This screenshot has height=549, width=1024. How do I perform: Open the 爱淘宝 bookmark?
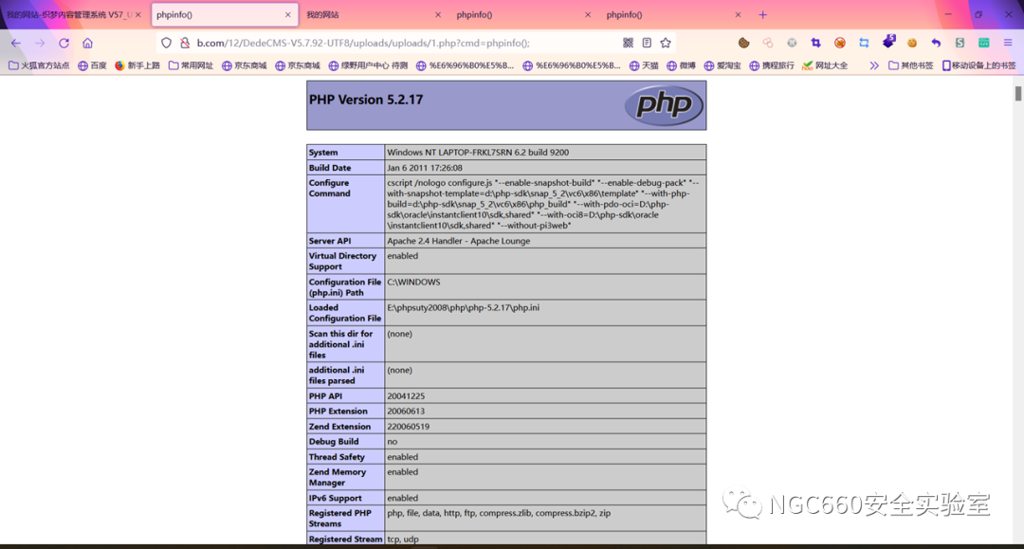point(722,65)
